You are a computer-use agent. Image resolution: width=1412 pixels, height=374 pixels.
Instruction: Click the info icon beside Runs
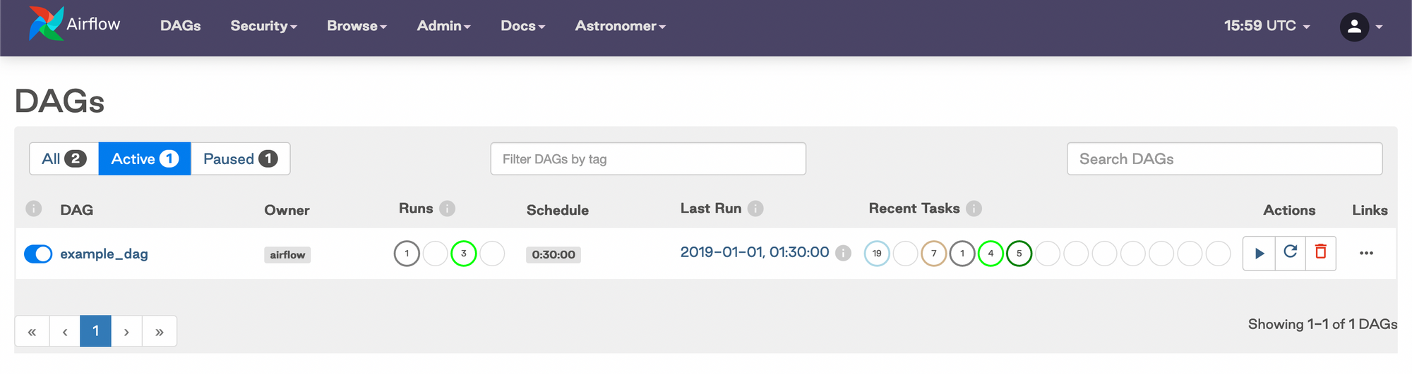[447, 208]
